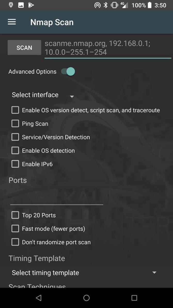Tap the recent apps button
173x308 pixels.
(134, 297)
